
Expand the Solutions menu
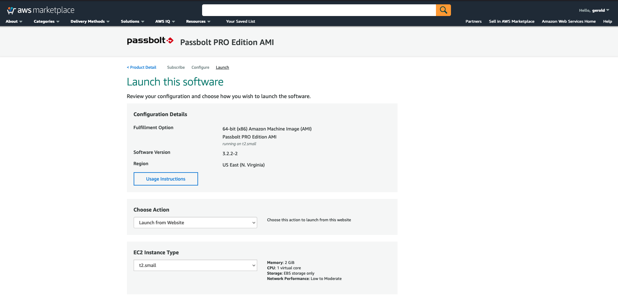tap(132, 21)
